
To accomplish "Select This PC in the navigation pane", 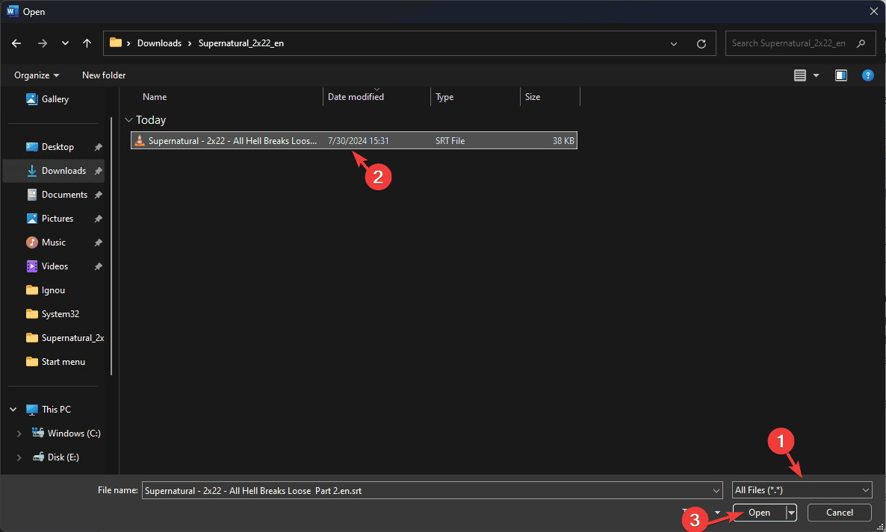I will (56, 410).
